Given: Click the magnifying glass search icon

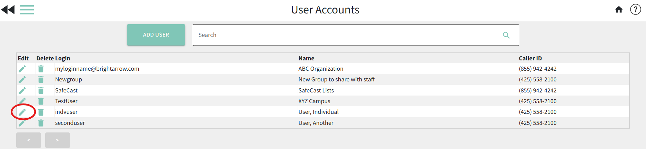Looking at the screenshot, I should point(506,35).
